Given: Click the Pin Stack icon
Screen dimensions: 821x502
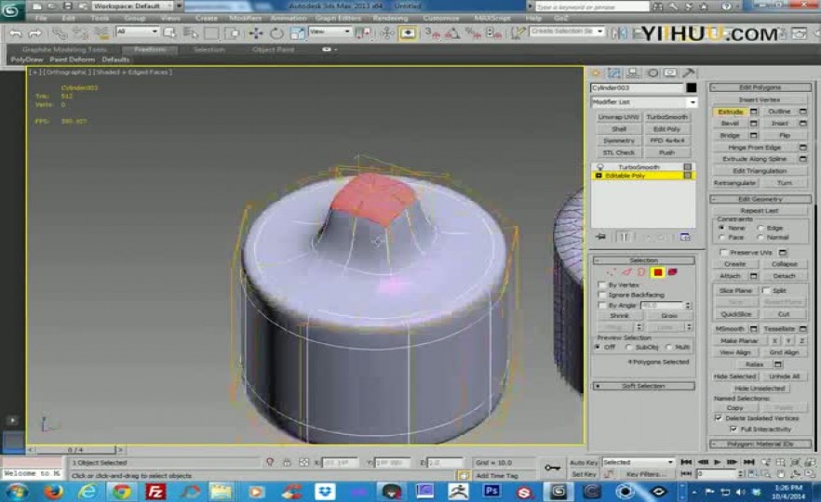Looking at the screenshot, I should click(x=600, y=237).
